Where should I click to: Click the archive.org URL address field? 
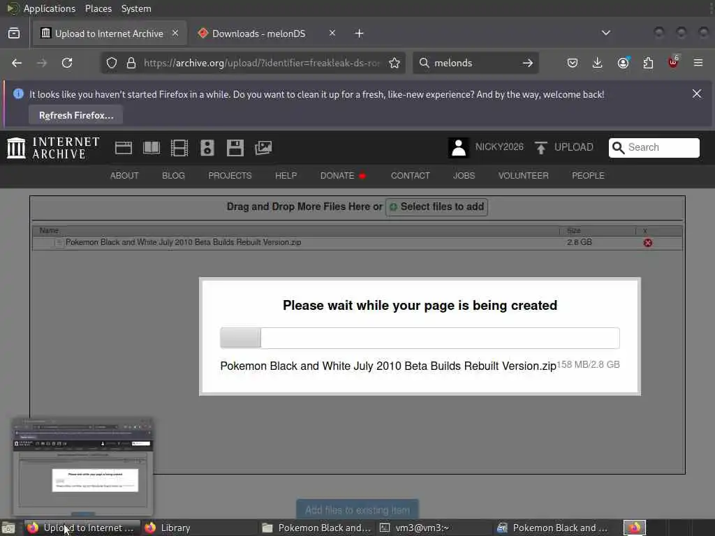[x=262, y=63]
